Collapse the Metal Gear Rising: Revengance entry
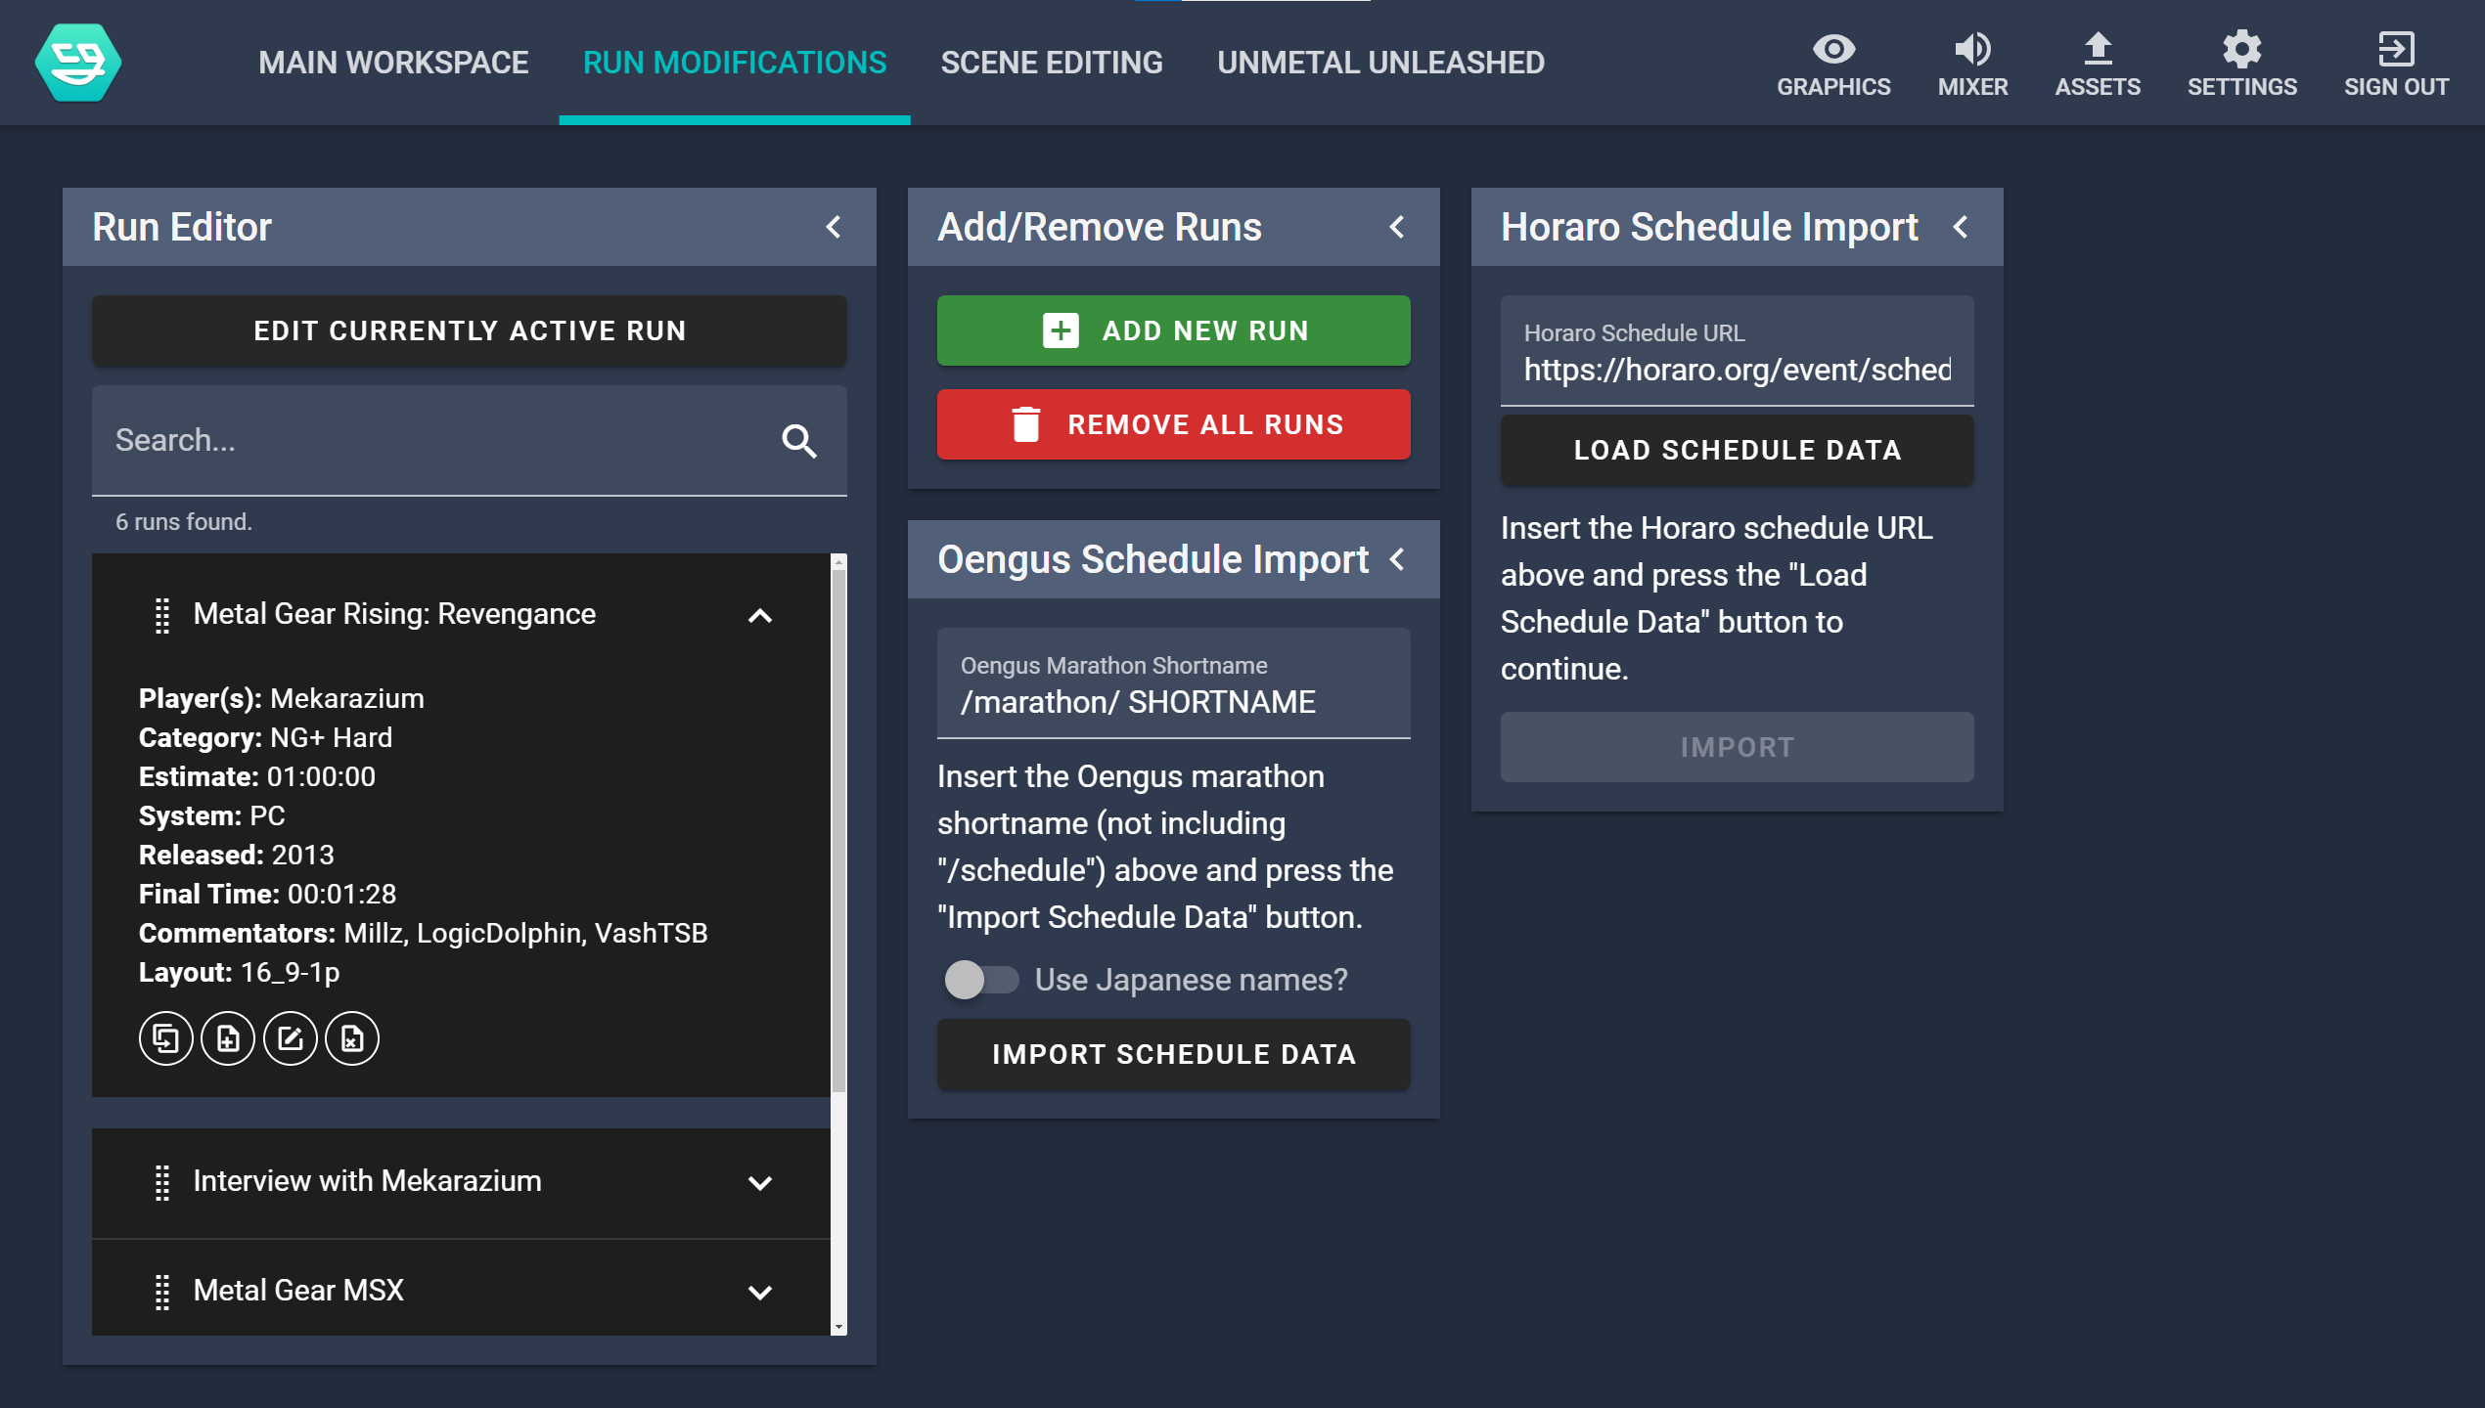The height and width of the screenshot is (1408, 2485). click(759, 615)
